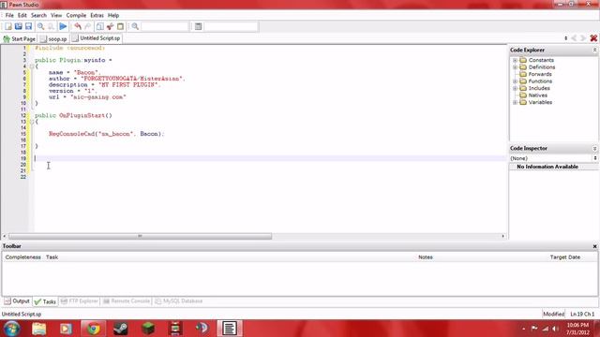Open the View menu
The height and width of the screenshot is (337, 600).
[56, 15]
